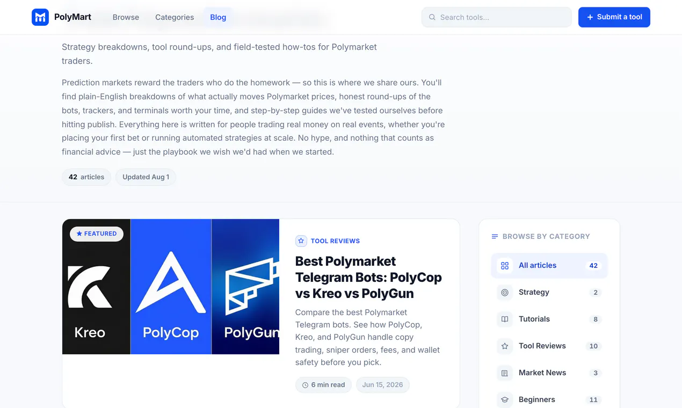682x408 pixels.
Task: Click the 2 count next to Strategy
Action: click(595, 293)
